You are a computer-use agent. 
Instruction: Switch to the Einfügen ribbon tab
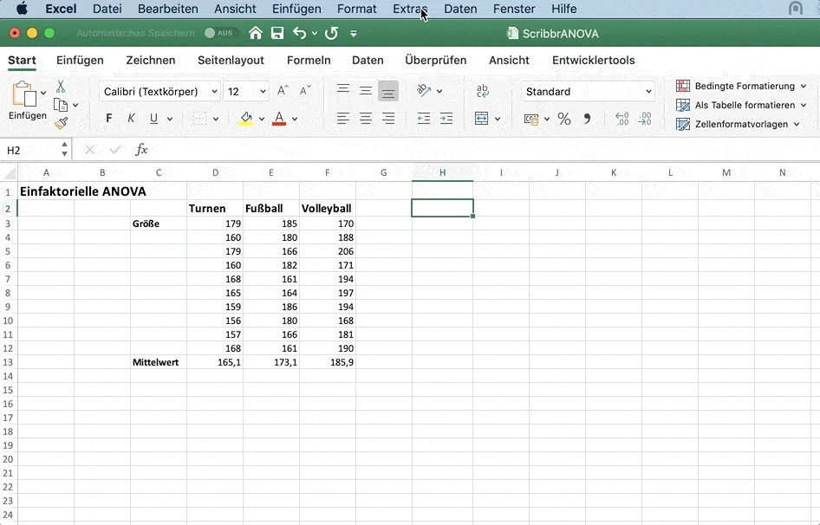click(x=80, y=60)
